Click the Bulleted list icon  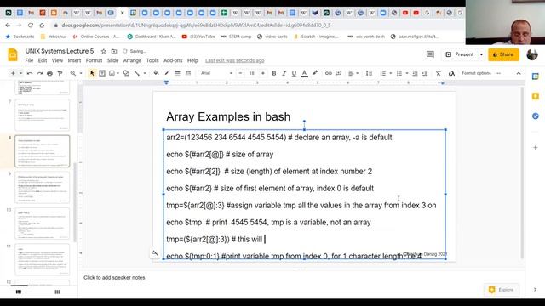coord(399,73)
